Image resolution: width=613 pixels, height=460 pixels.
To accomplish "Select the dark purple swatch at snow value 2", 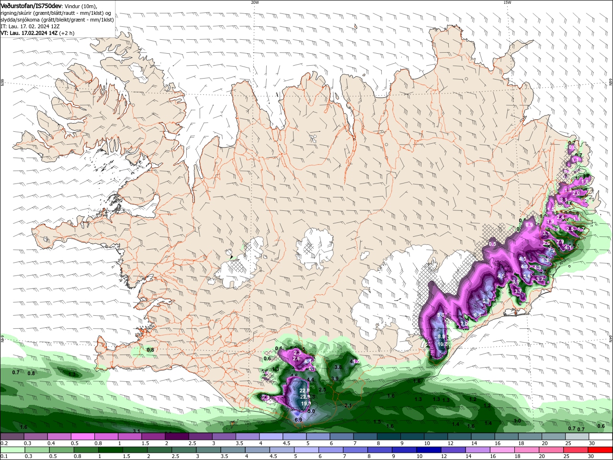I will tap(176, 437).
